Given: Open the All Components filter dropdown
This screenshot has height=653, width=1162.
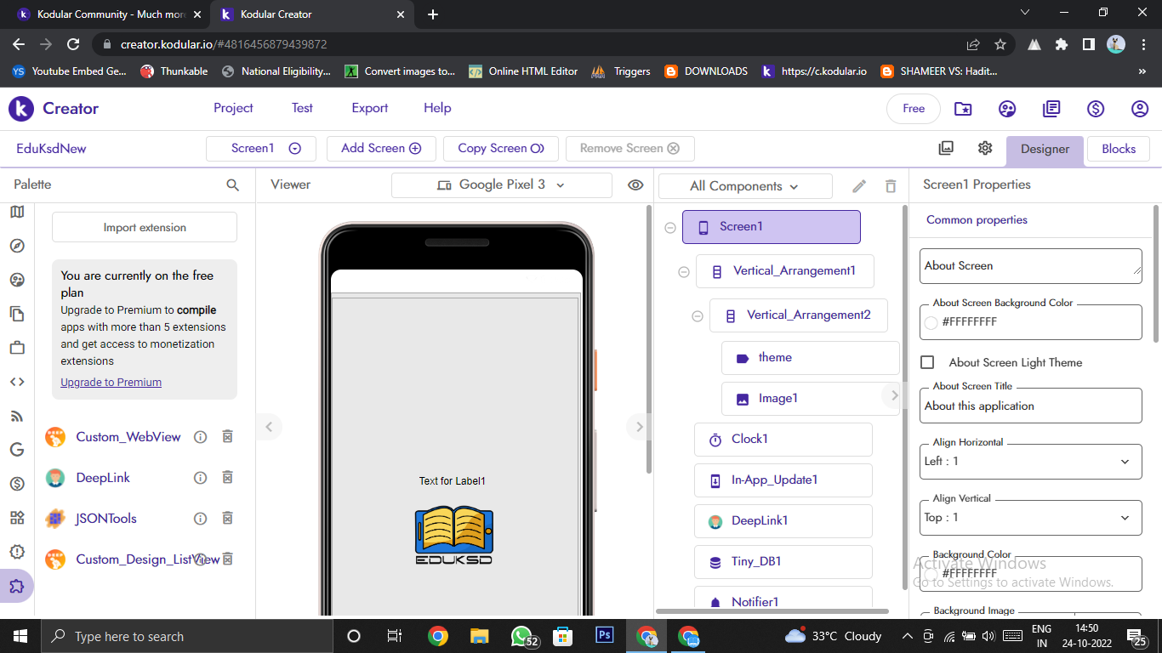Looking at the screenshot, I should pos(744,186).
